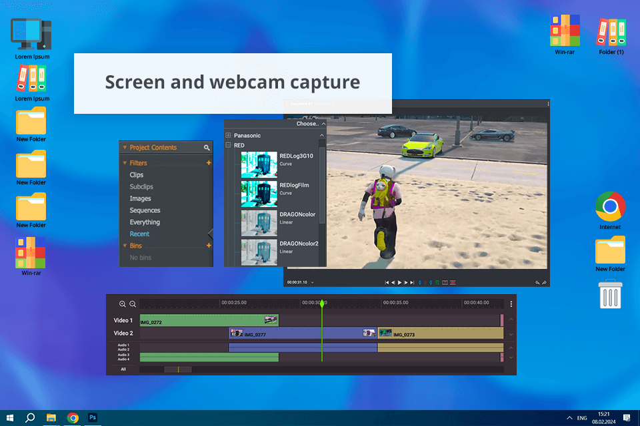640x426 pixels.
Task: Collapse the Project Contents panel triangle
Action: pyautogui.click(x=125, y=147)
